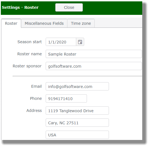Image resolution: width=148 pixels, height=146 pixels.
Task: Open the Season start calendar picker
Action: point(80,42)
